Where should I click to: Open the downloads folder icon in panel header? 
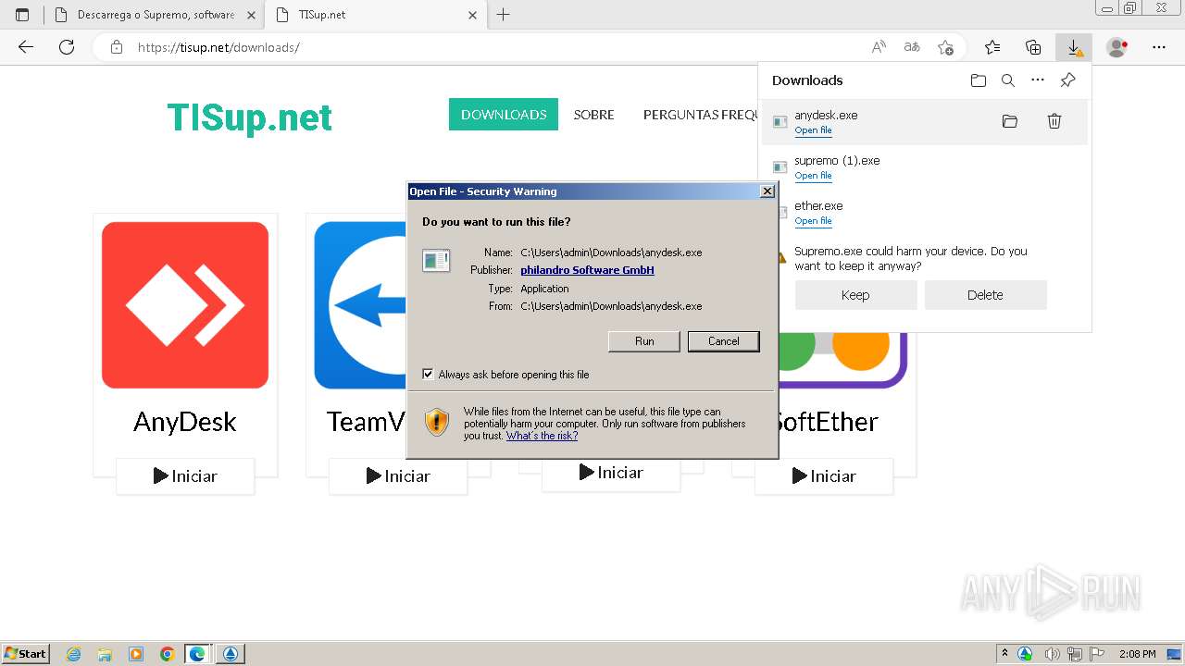tap(979, 80)
